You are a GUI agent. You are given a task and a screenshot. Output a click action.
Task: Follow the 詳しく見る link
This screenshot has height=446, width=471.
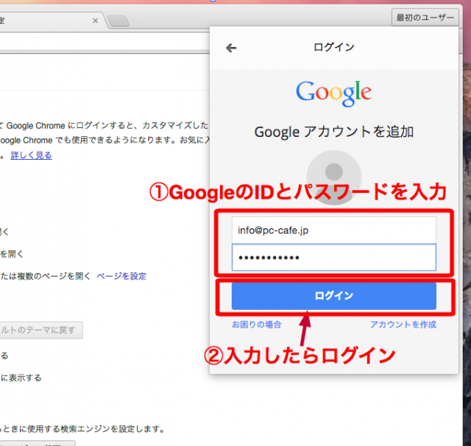pos(31,155)
